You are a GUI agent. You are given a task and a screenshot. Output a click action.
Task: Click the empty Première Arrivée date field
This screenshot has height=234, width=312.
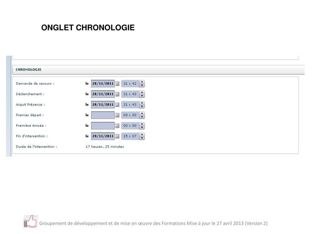(x=103, y=126)
